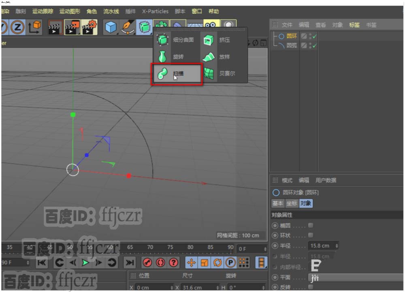Open the spline pen tool

[128, 27]
